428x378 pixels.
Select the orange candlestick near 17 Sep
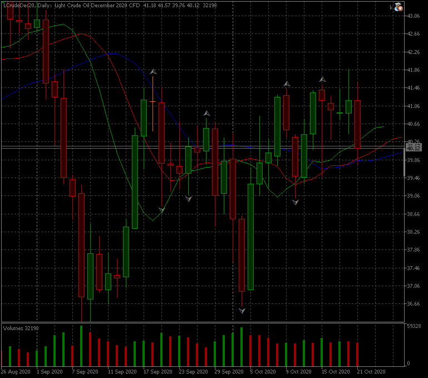click(152, 102)
